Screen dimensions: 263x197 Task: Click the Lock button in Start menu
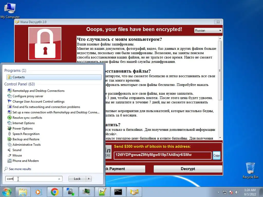coord(77,179)
